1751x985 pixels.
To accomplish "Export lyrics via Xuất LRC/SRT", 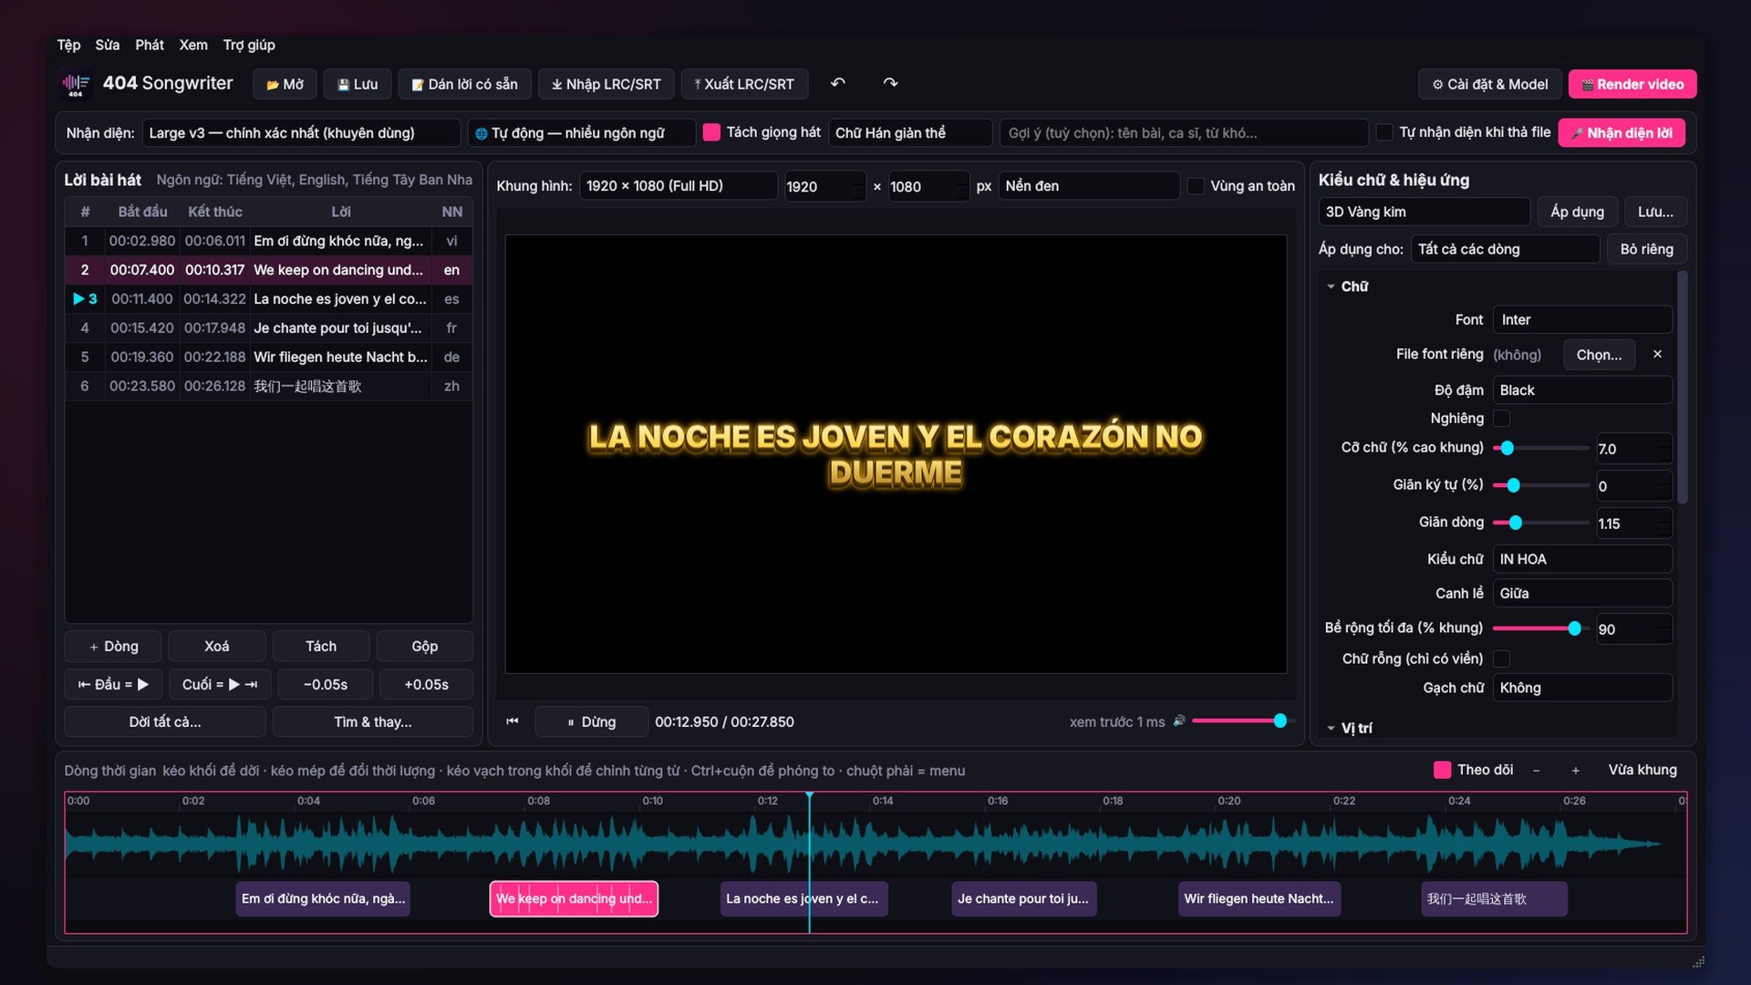I will (744, 84).
